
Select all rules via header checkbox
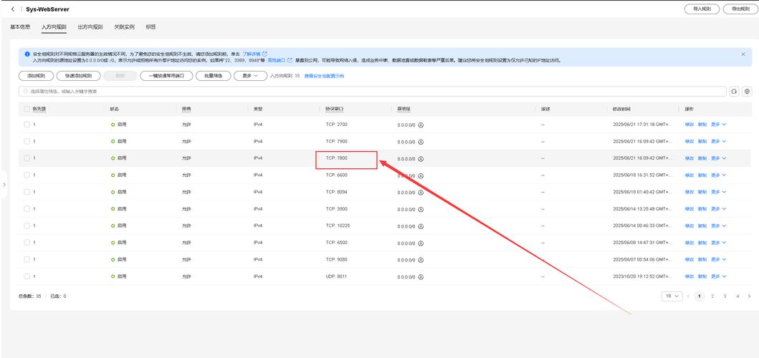pyautogui.click(x=27, y=110)
